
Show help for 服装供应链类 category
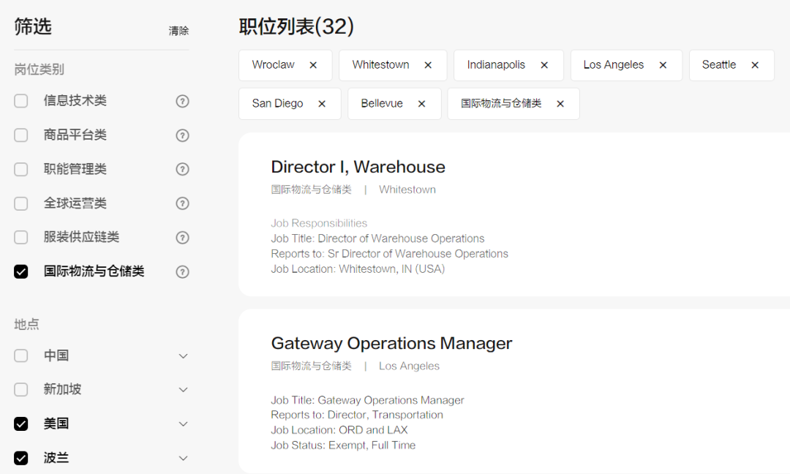[183, 238]
